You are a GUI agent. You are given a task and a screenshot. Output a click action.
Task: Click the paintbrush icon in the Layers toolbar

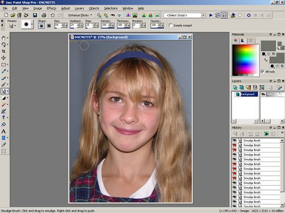coord(279,87)
